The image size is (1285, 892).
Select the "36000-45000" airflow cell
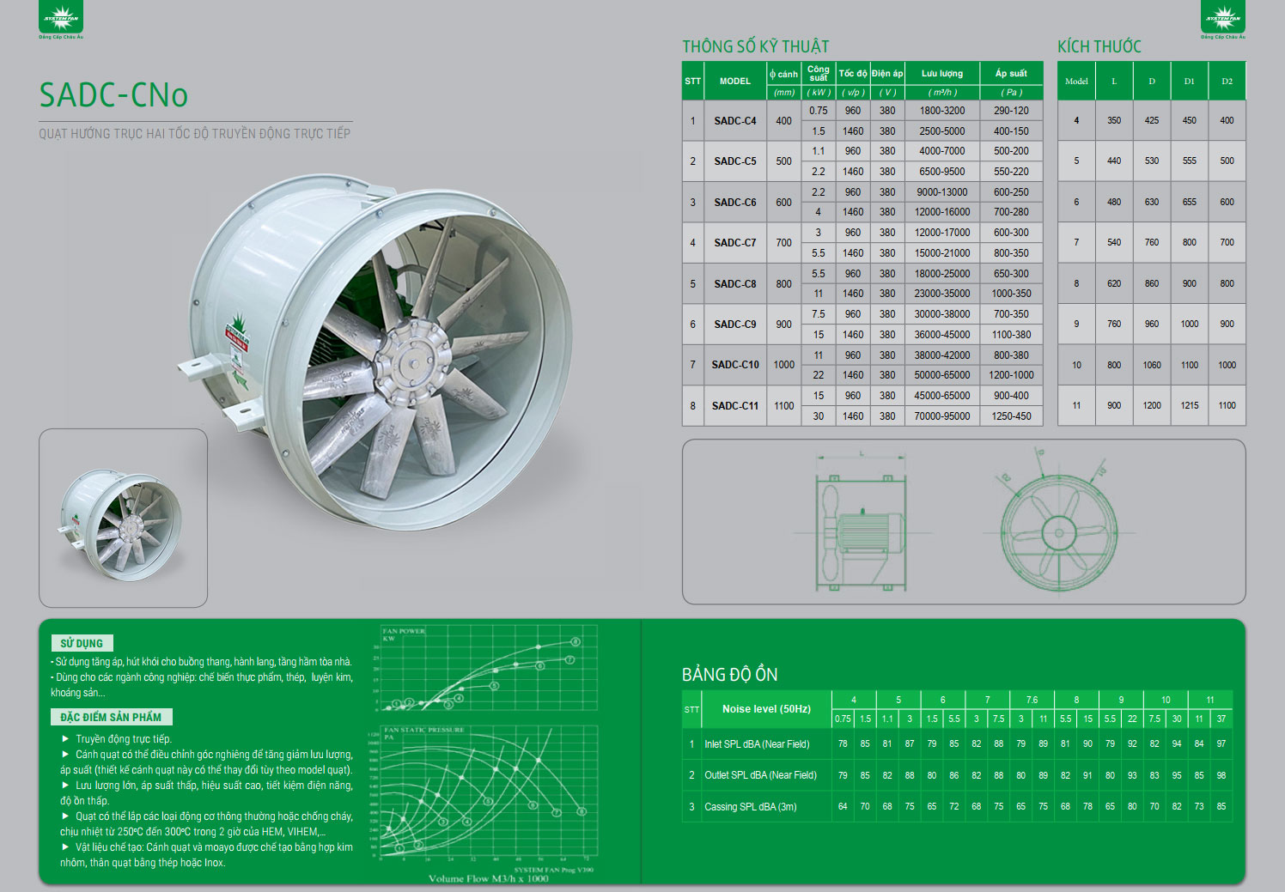(x=942, y=335)
